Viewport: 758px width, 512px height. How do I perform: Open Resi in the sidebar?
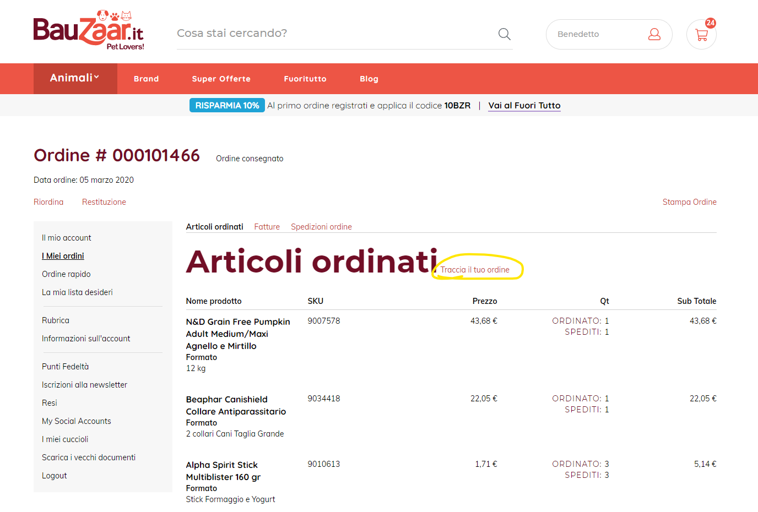50,403
